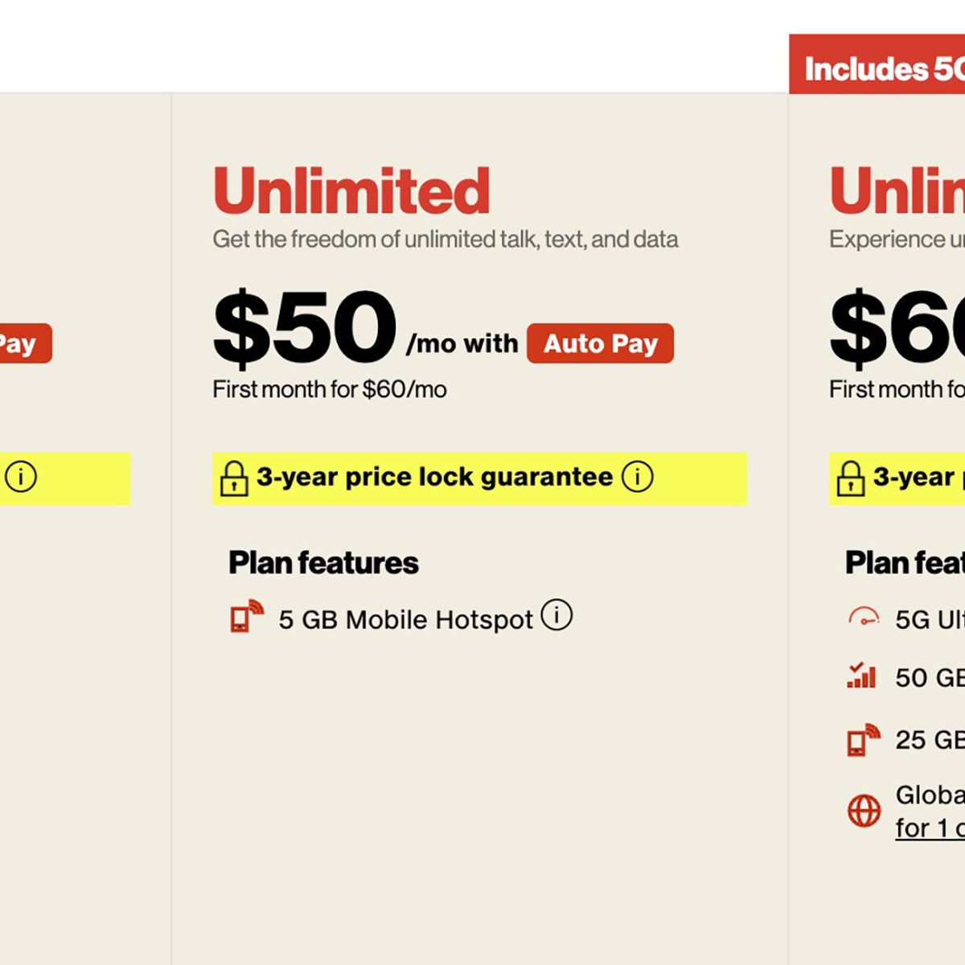Click the $50 price text
This screenshot has height=965, width=965.
coord(305,327)
